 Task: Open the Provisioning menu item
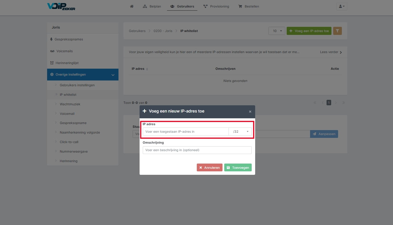pyautogui.click(x=216, y=6)
